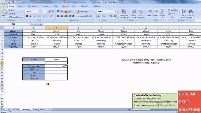Screen dimensions: 201x113
Task: Toggle Align Text Left
Action: 58,16
